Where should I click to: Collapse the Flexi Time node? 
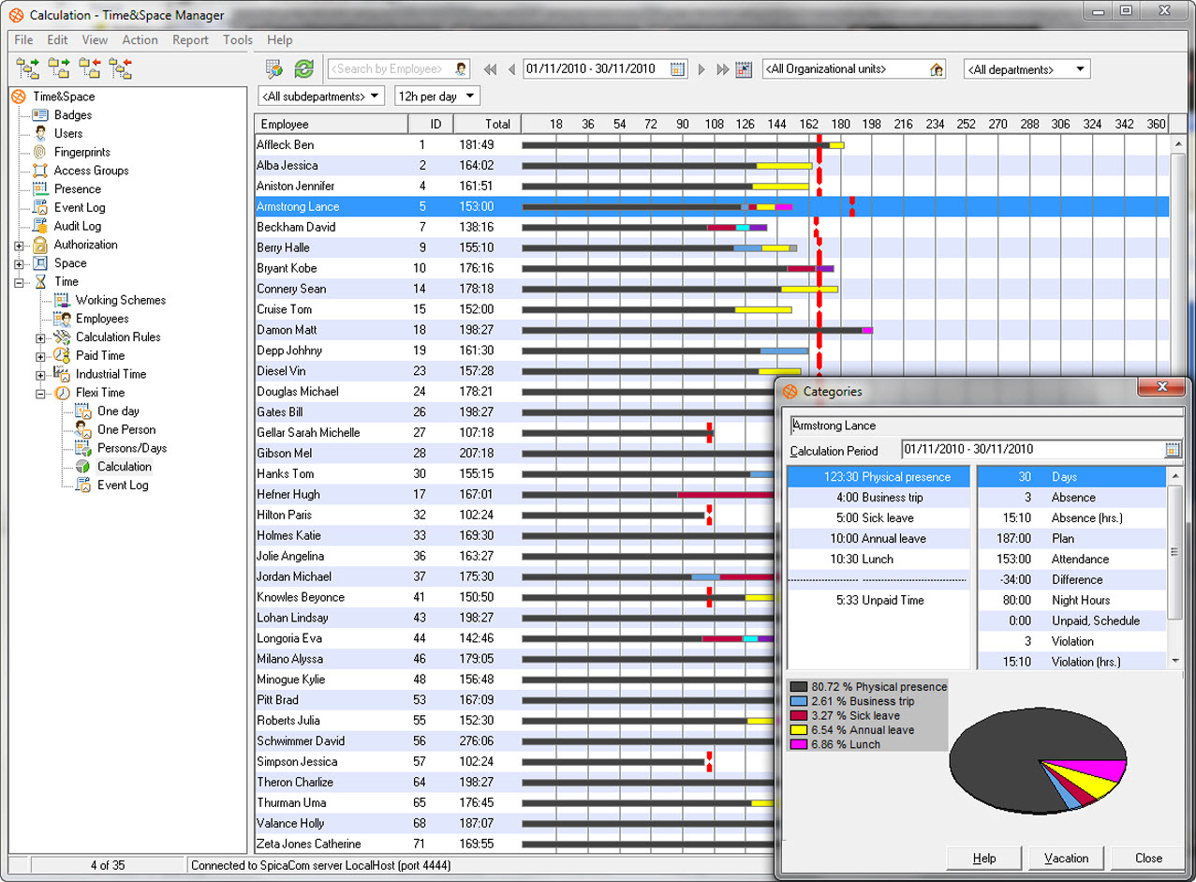pos(40,394)
